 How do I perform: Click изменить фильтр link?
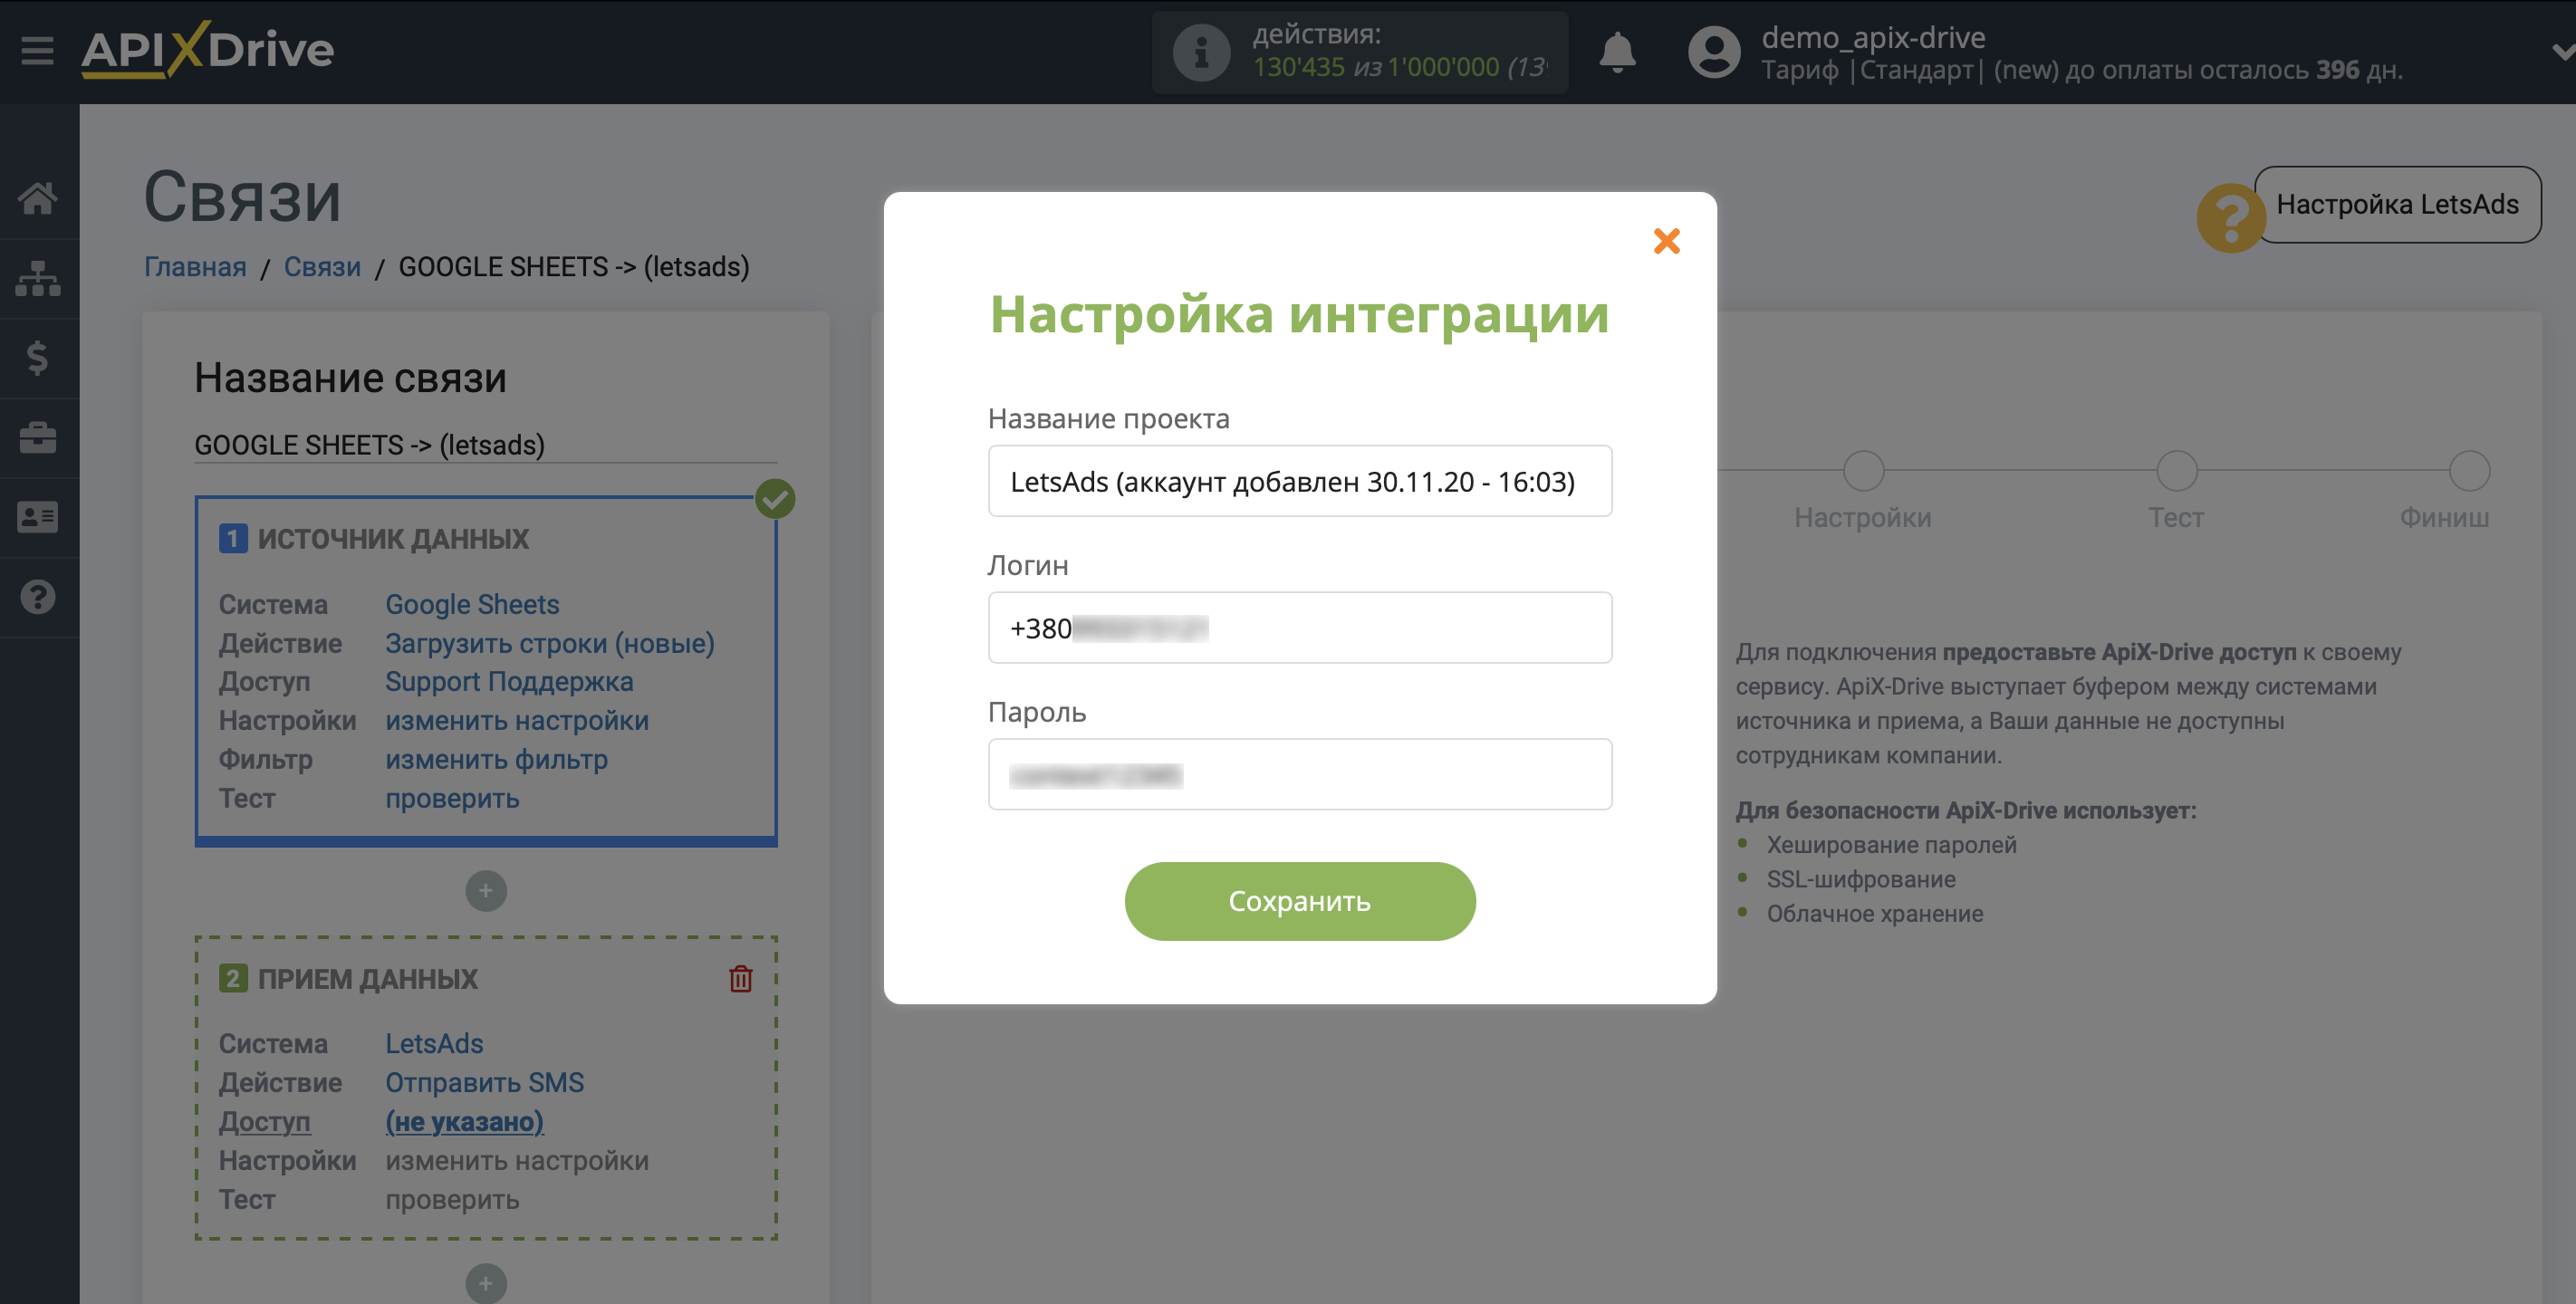[x=497, y=759]
